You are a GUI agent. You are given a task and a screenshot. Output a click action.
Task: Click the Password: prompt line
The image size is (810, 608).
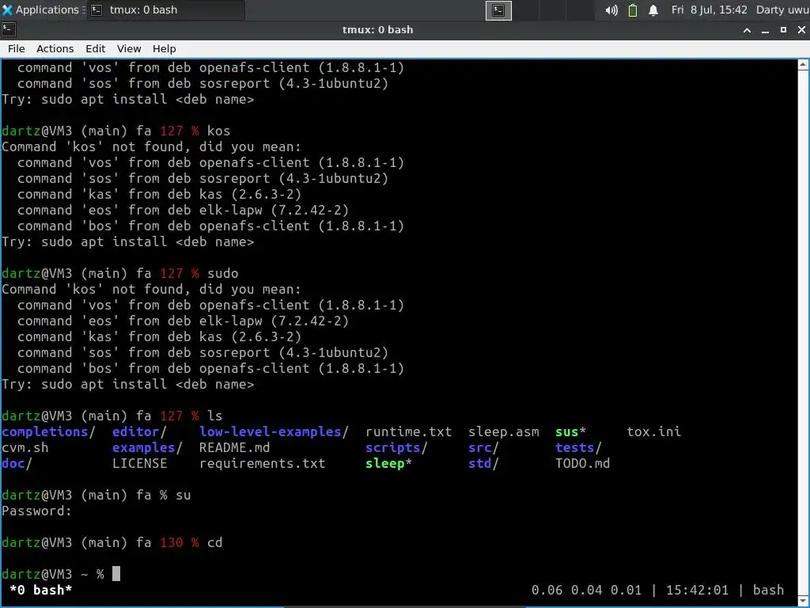[x=36, y=511]
